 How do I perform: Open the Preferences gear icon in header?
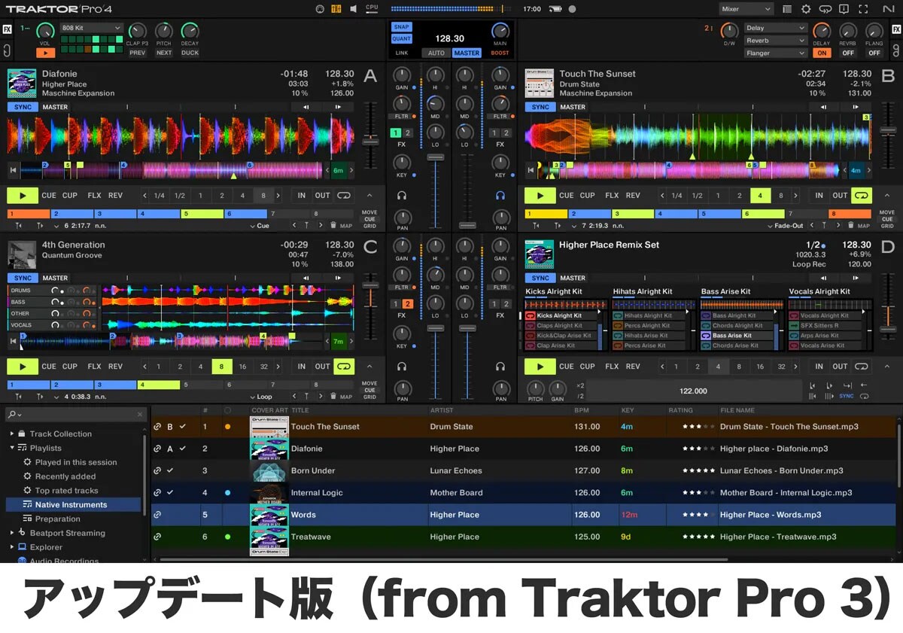[x=806, y=9]
